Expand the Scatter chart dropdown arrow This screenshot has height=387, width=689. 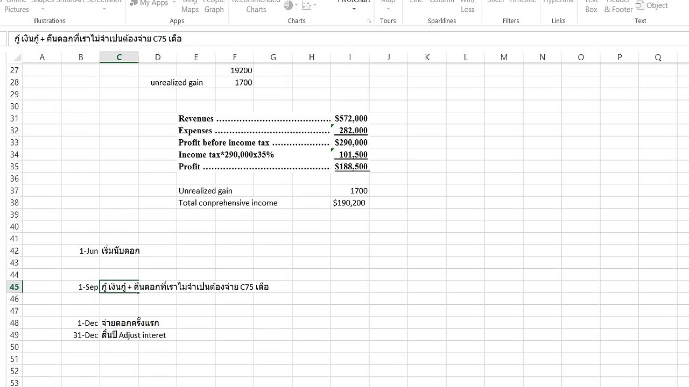[x=314, y=5]
